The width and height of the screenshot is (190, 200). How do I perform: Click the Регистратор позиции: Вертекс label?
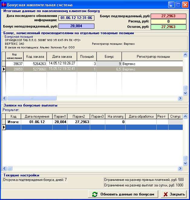[x=113, y=44]
